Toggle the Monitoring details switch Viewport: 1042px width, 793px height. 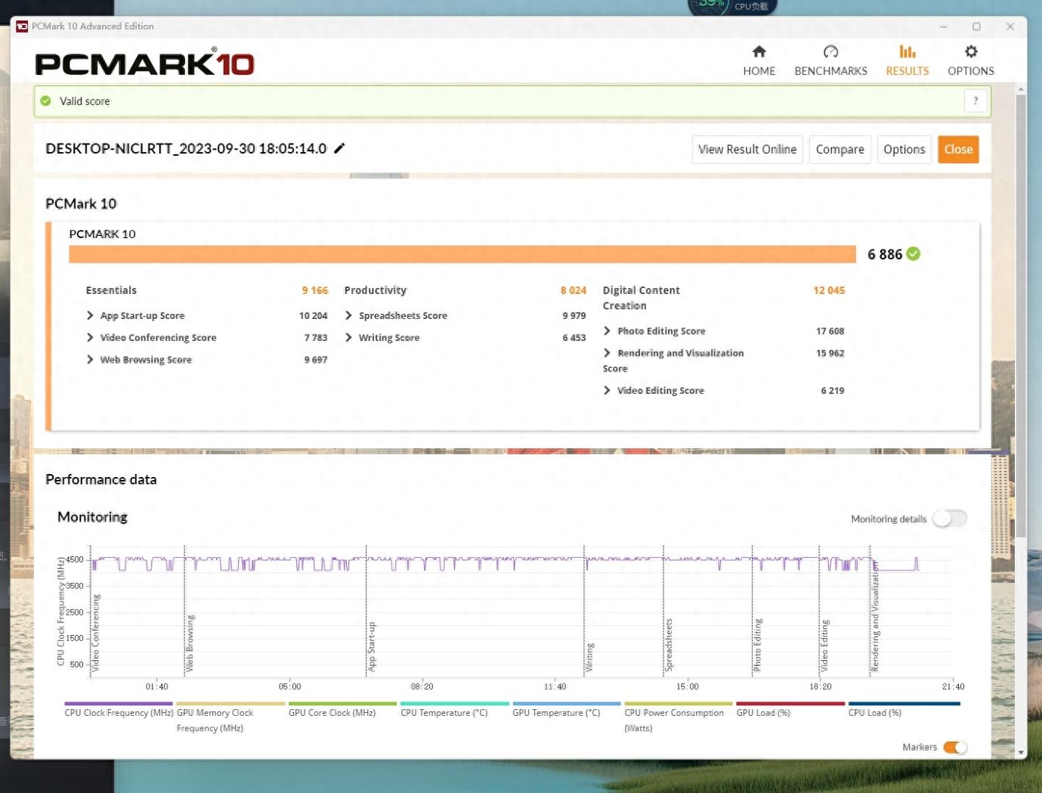(x=949, y=519)
